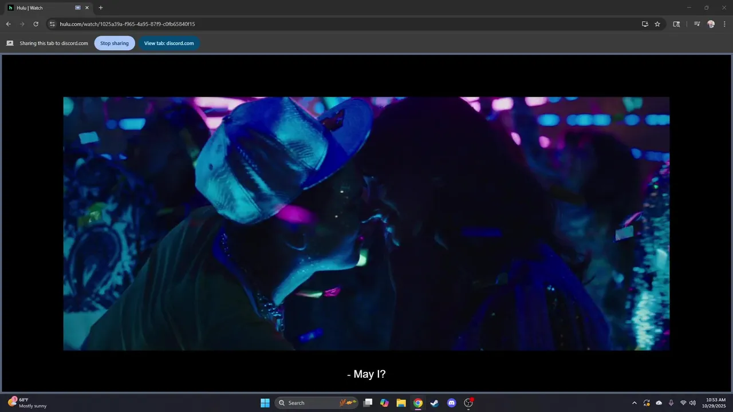The width and height of the screenshot is (733, 412).
Task: Go back to the previous page
Action: point(8,24)
